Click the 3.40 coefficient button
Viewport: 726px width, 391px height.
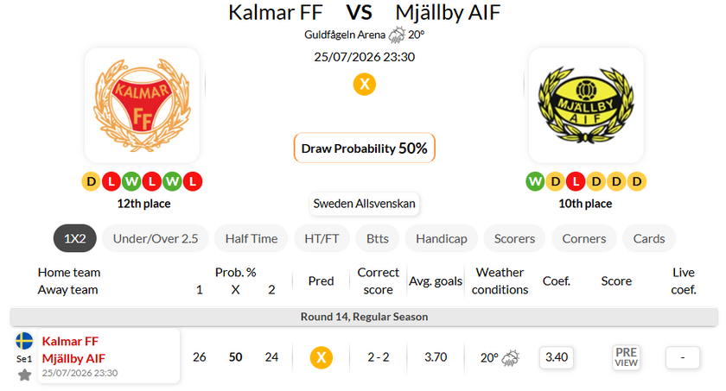pos(556,357)
